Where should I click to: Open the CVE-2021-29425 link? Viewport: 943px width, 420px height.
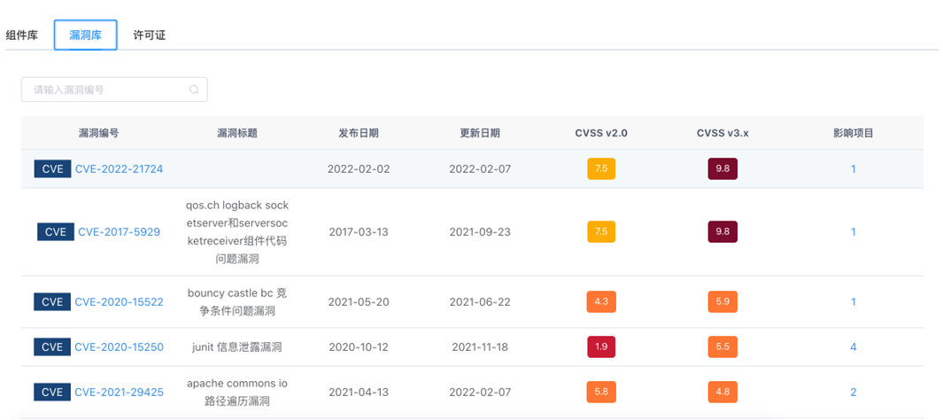coord(119,393)
